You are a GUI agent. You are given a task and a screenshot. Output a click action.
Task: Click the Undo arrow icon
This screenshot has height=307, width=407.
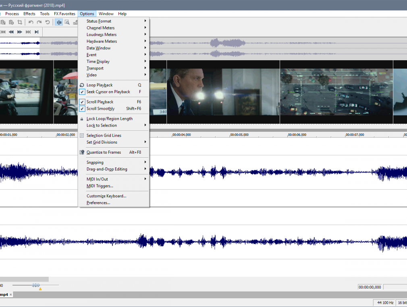point(31,22)
